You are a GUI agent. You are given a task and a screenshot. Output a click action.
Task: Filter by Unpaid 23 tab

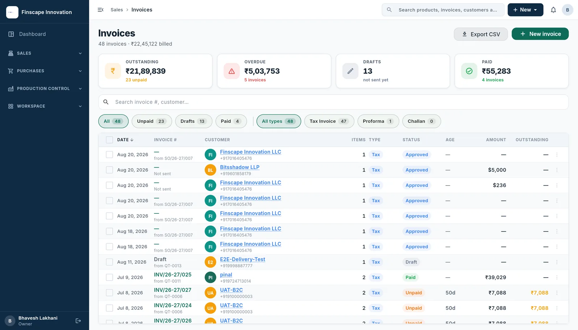[152, 121]
